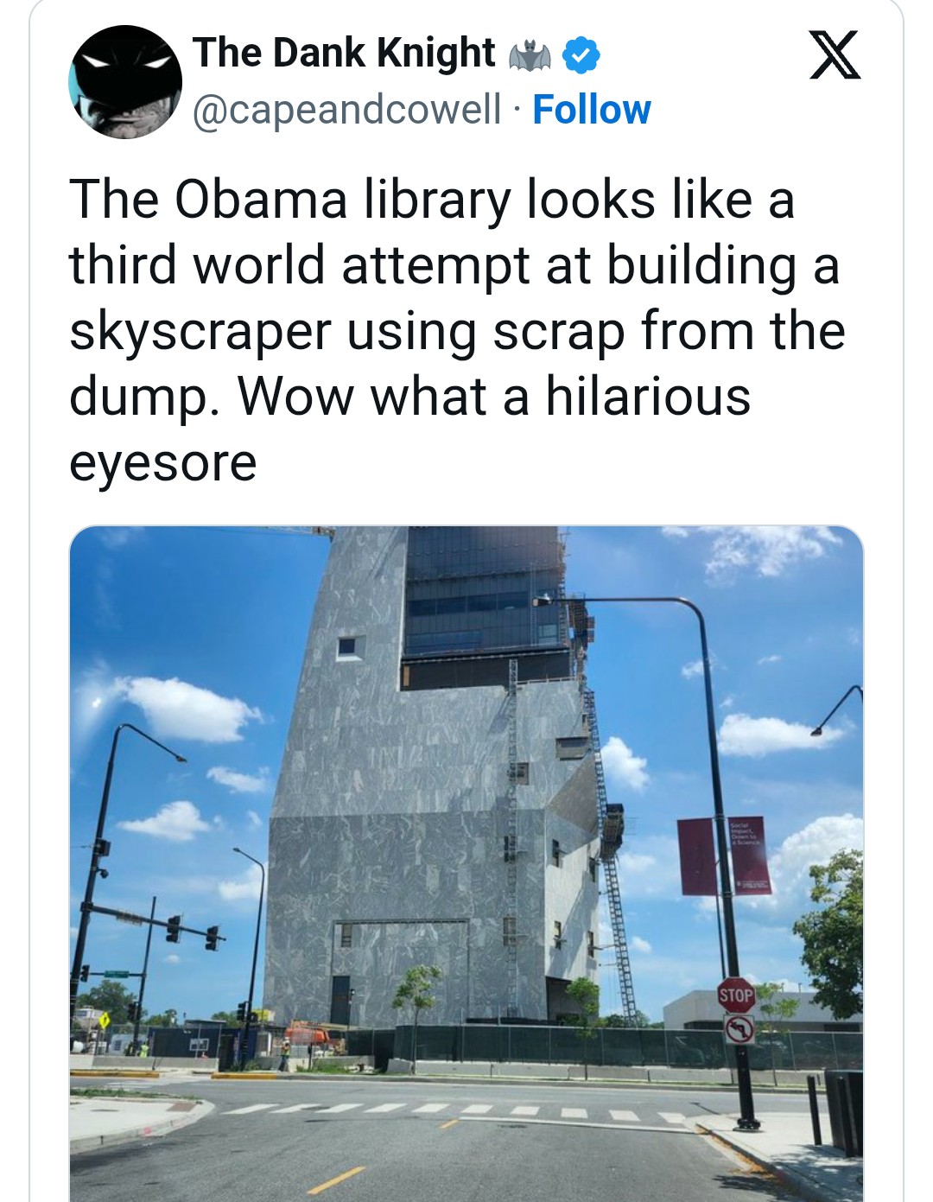Image resolution: width=933 pixels, height=1202 pixels.
Task: Click the white crosswalk stripes in photo
Action: (449, 1109)
